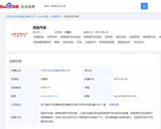
Task: Select the 智能电动车 tag
Action: 124,42
